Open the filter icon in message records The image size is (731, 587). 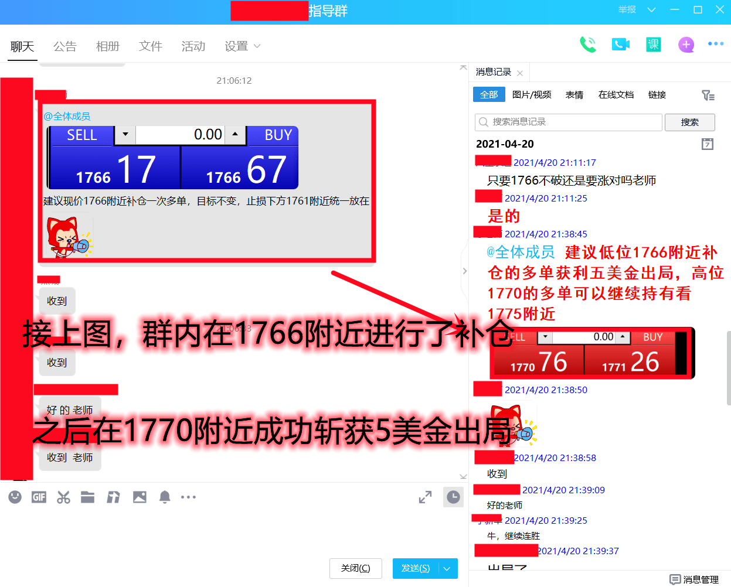point(708,94)
